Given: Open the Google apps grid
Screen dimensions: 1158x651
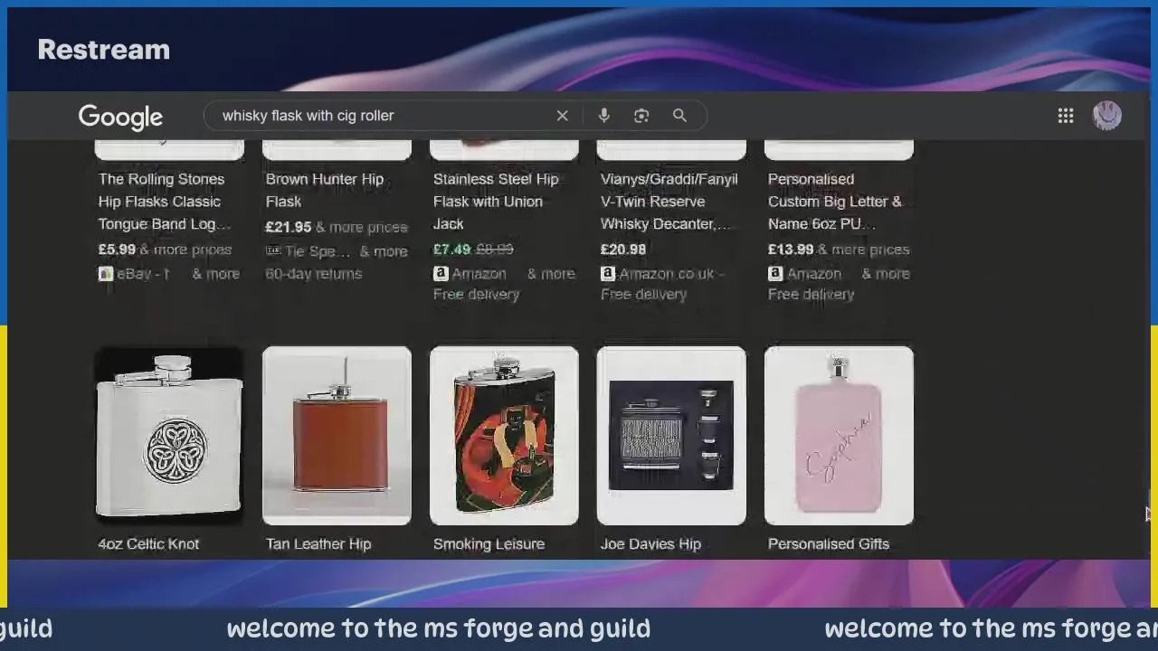Looking at the screenshot, I should coord(1066,116).
